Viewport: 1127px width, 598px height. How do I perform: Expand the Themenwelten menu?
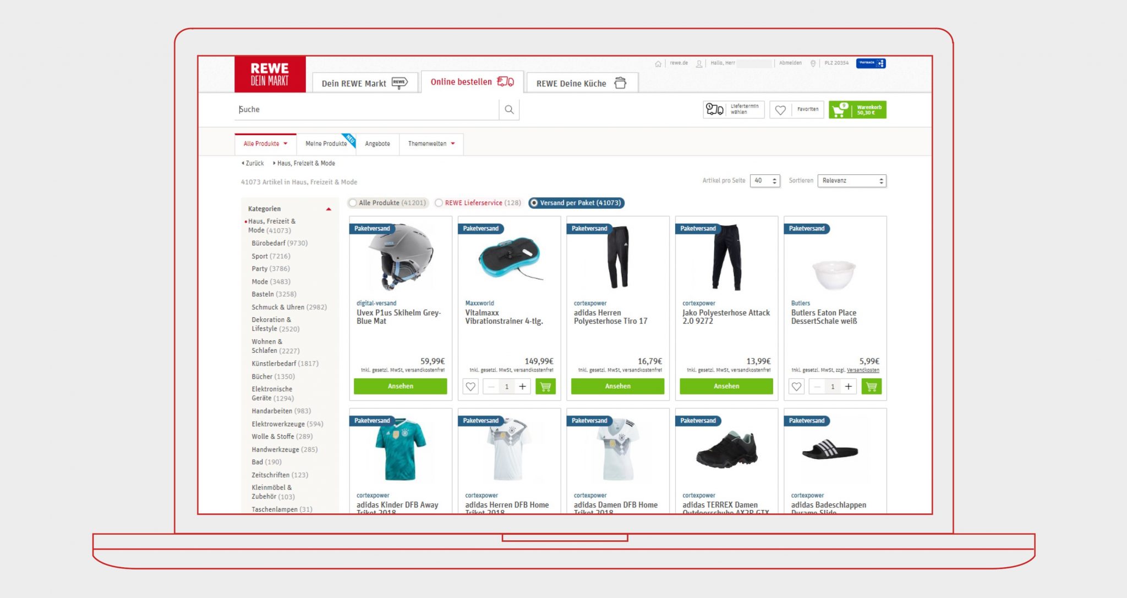(x=431, y=144)
